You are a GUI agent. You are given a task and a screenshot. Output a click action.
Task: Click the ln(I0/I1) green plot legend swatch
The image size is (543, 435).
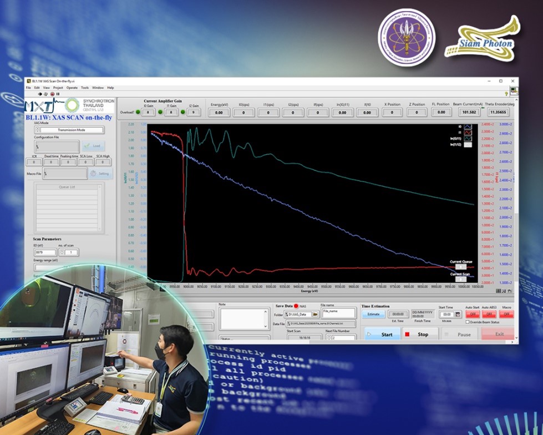click(468, 139)
